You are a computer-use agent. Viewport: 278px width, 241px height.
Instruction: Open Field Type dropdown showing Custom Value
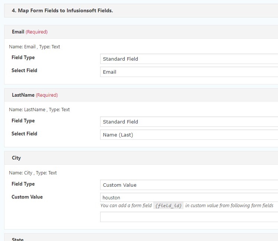tap(189, 185)
